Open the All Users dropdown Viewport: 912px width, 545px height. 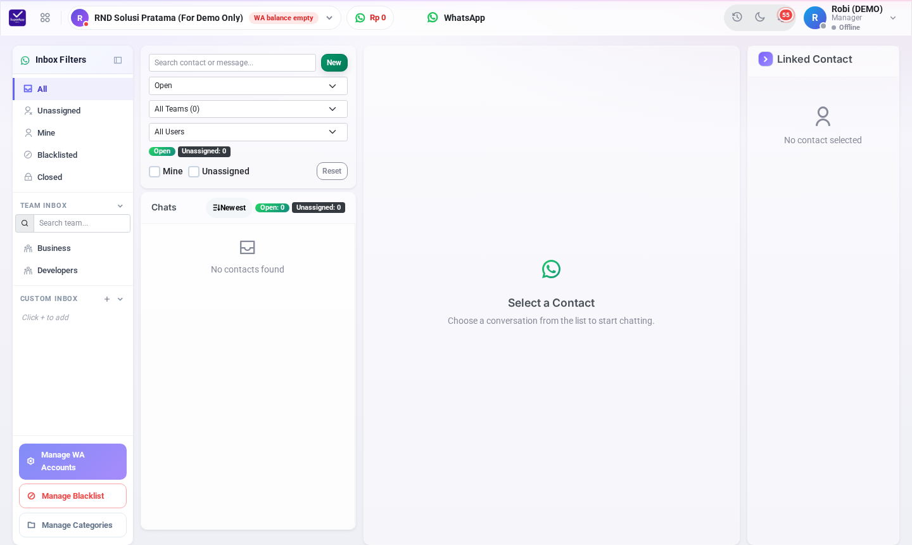248,132
